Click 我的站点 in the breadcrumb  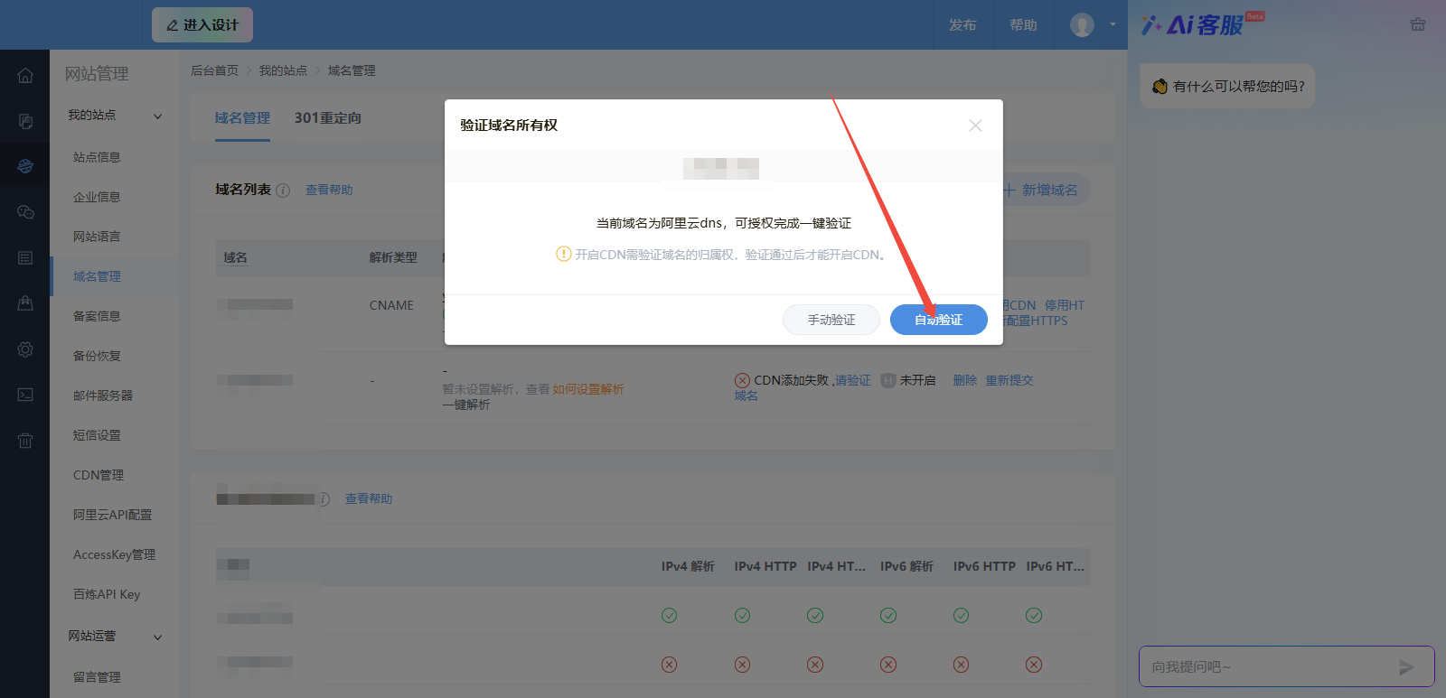click(x=283, y=70)
